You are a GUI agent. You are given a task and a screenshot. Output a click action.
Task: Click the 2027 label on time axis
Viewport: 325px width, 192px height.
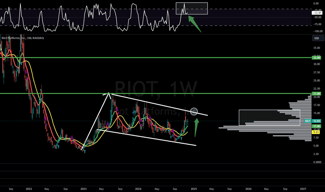click(x=303, y=189)
